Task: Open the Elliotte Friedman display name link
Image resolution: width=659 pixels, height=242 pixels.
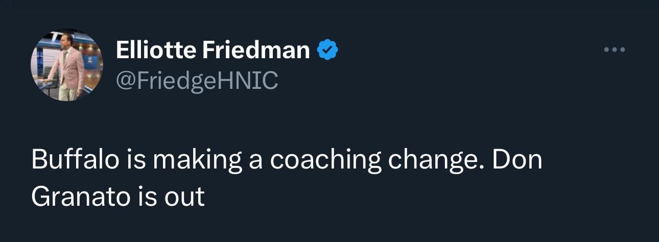Action: (213, 50)
